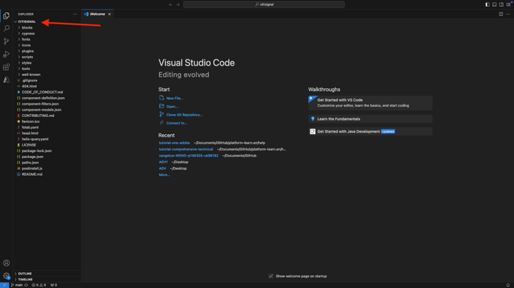Click the Explorer more actions ellipsis
The height and width of the screenshot is (288, 514).
click(75, 14)
